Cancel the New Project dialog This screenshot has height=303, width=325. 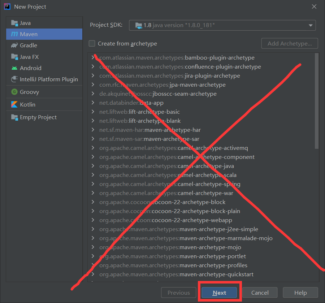[260, 293]
